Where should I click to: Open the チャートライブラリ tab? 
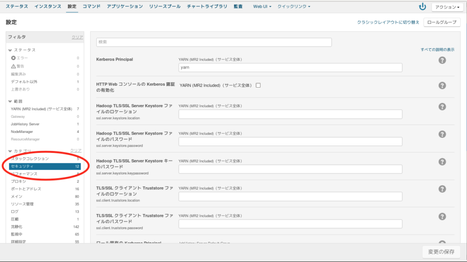click(x=207, y=6)
